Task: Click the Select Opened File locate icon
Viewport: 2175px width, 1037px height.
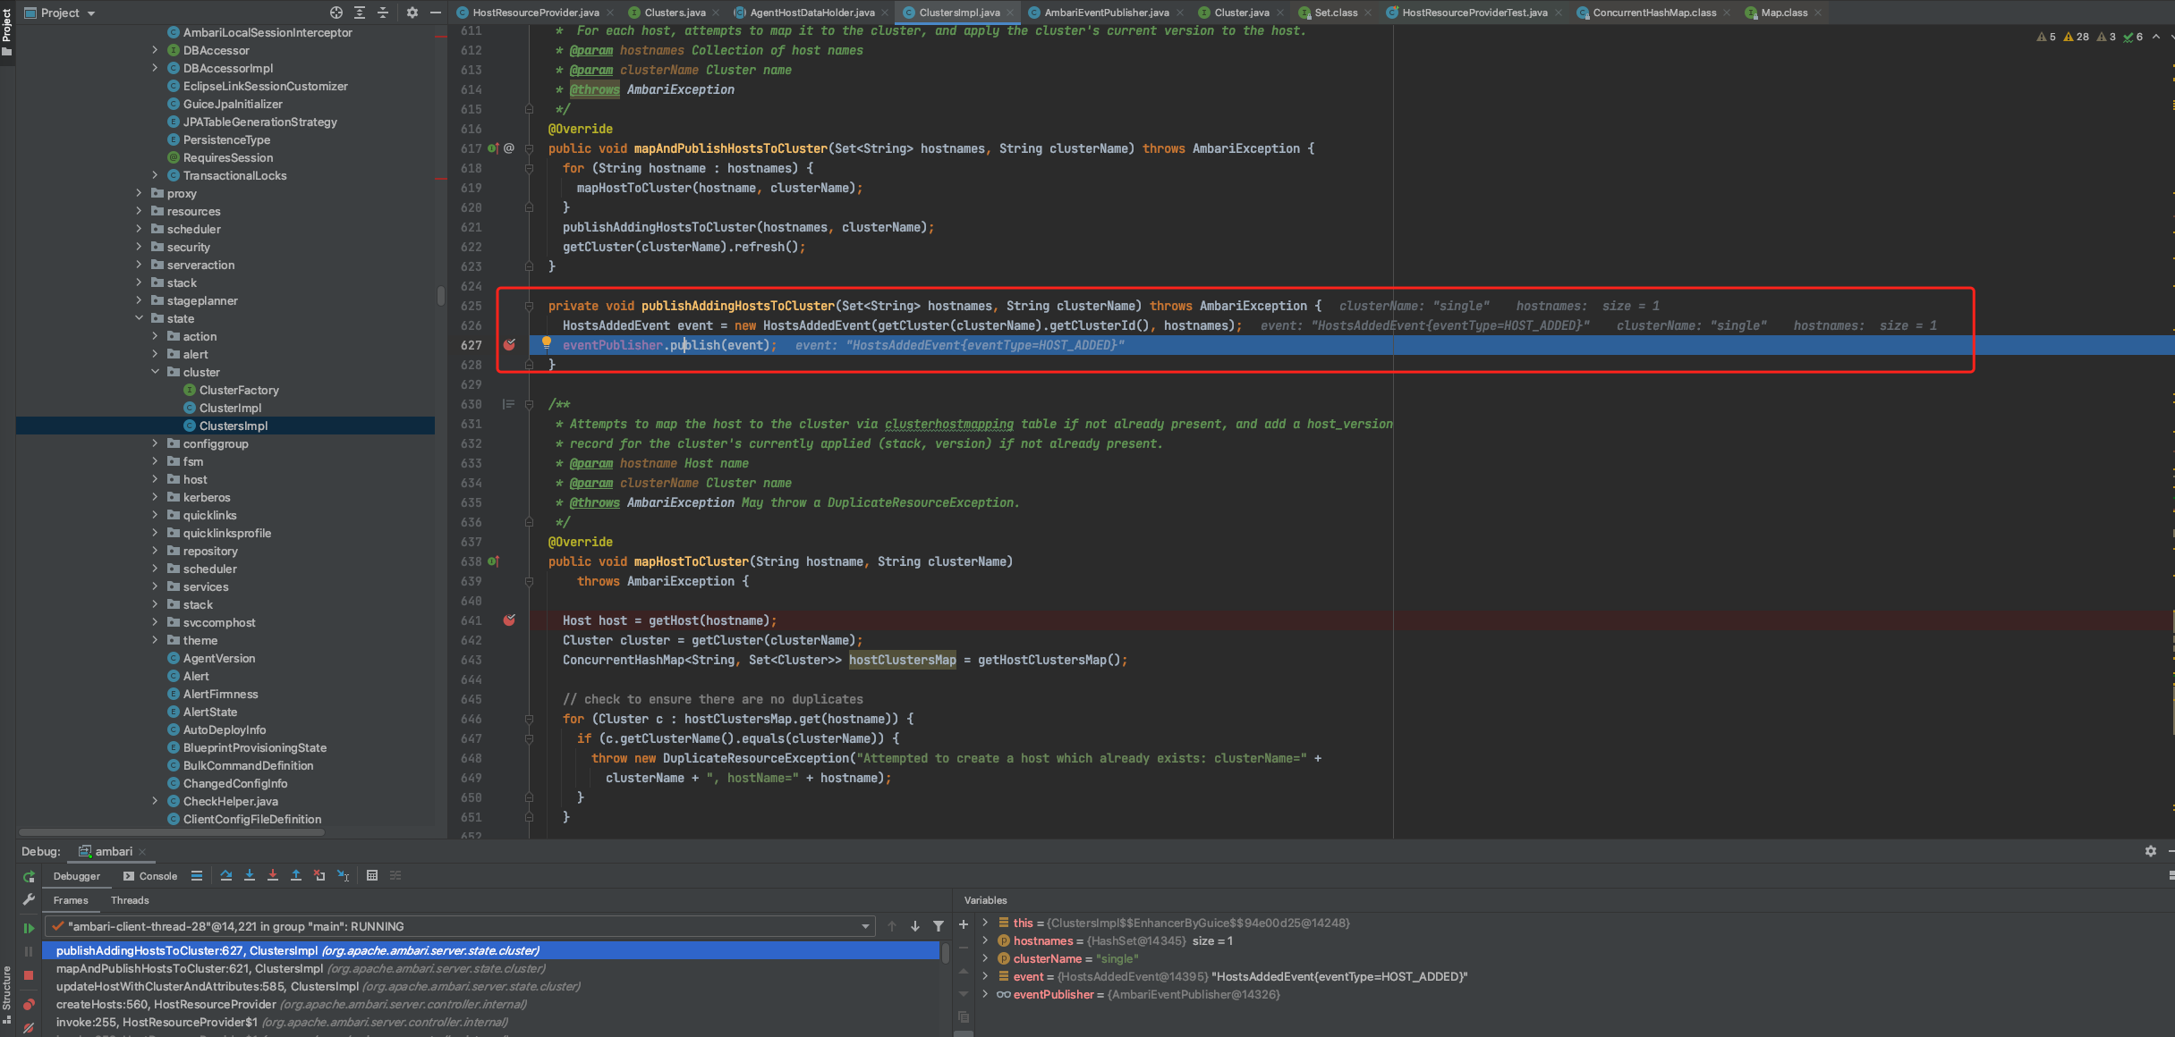Action: point(336,13)
